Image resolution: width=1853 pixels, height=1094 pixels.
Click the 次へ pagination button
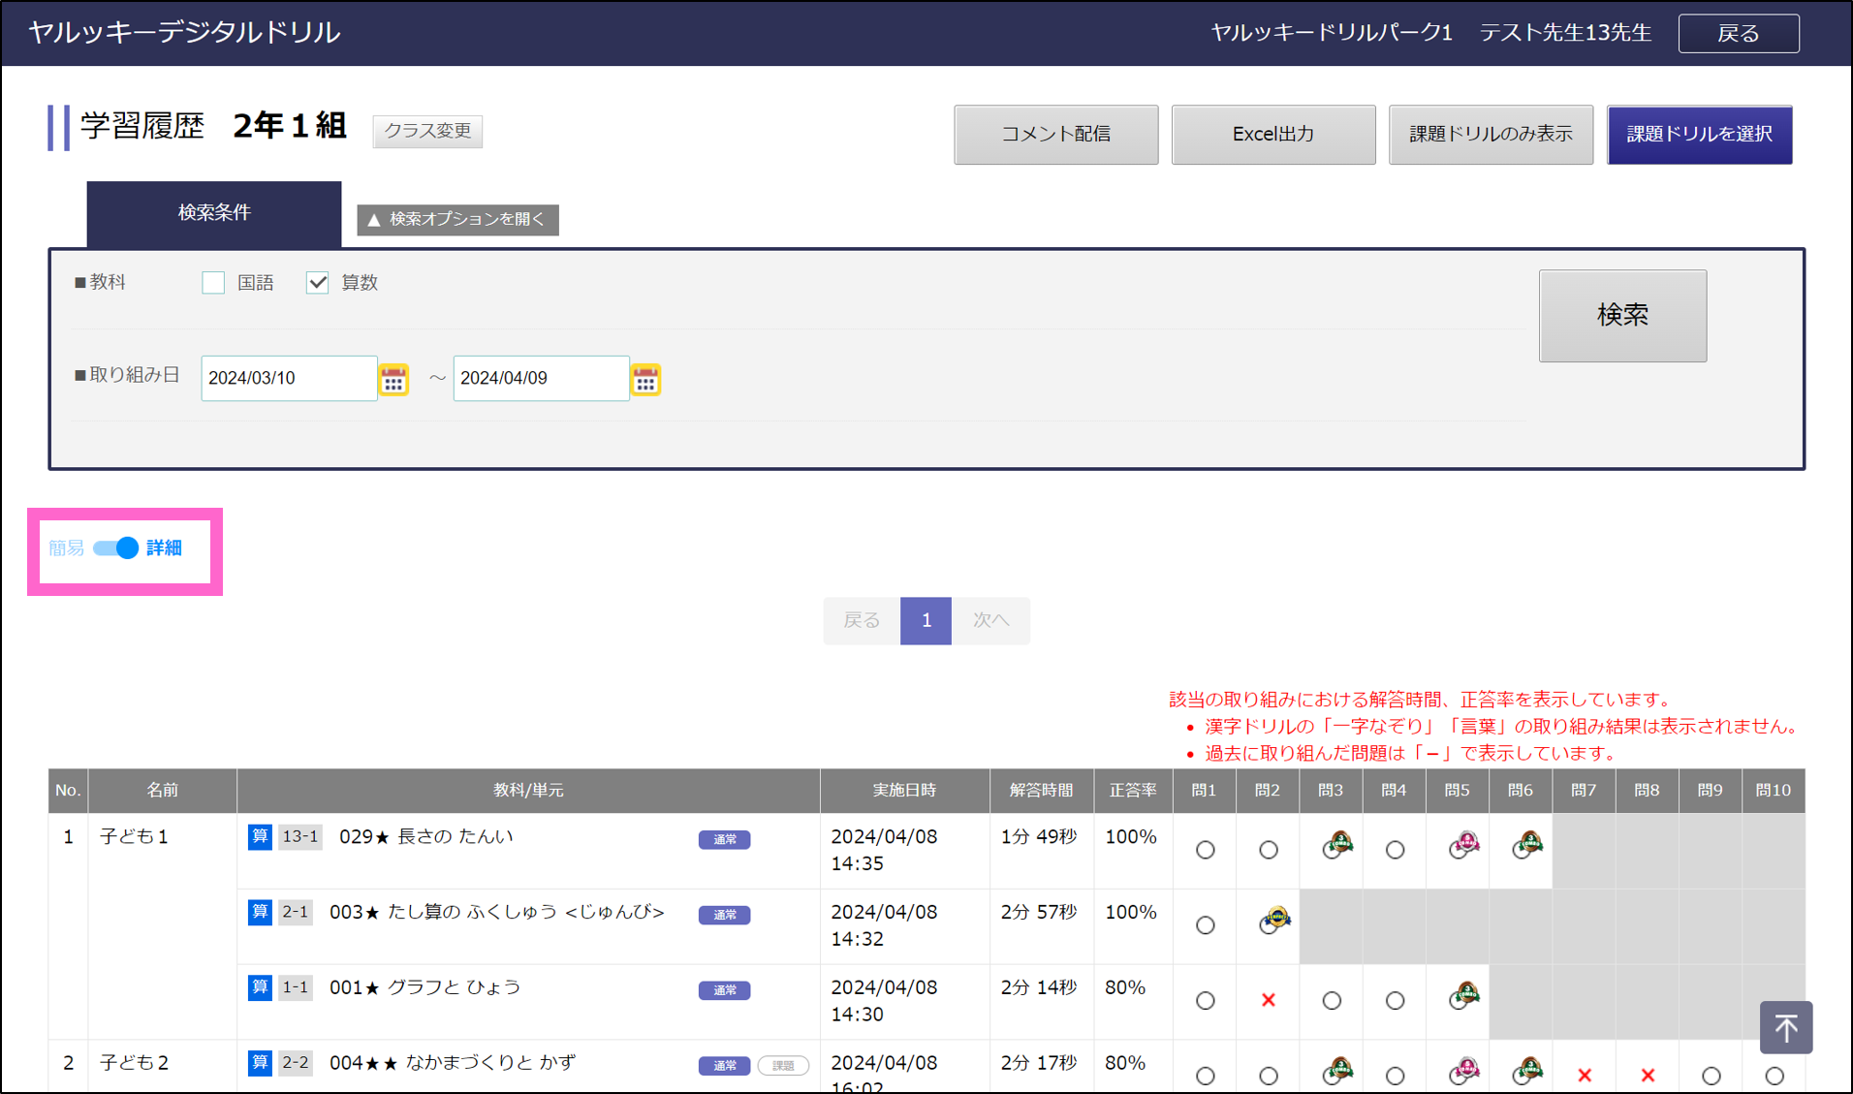pos(990,620)
